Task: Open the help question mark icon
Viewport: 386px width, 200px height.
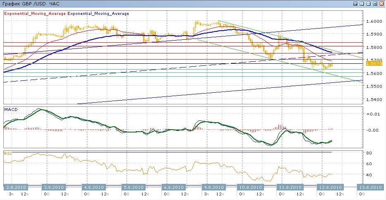Action: pos(355,3)
